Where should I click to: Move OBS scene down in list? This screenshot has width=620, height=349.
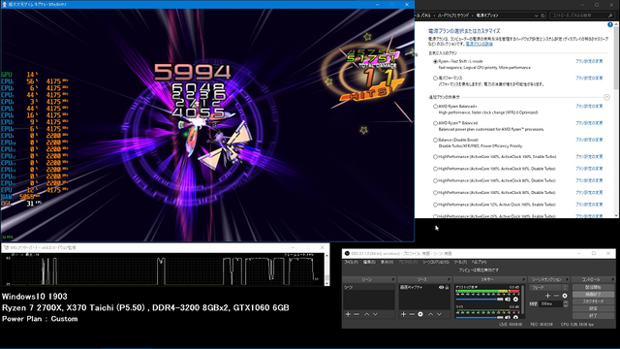pyautogui.click(x=375, y=314)
